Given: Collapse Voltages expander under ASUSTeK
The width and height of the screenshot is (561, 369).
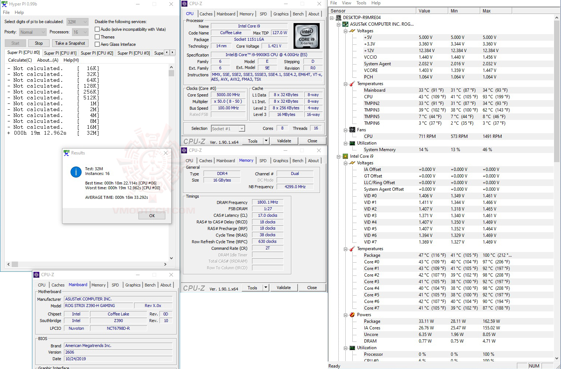Looking at the screenshot, I should (346, 31).
